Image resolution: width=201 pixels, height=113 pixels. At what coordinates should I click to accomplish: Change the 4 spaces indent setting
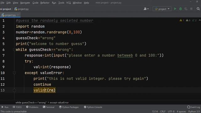click(181, 111)
